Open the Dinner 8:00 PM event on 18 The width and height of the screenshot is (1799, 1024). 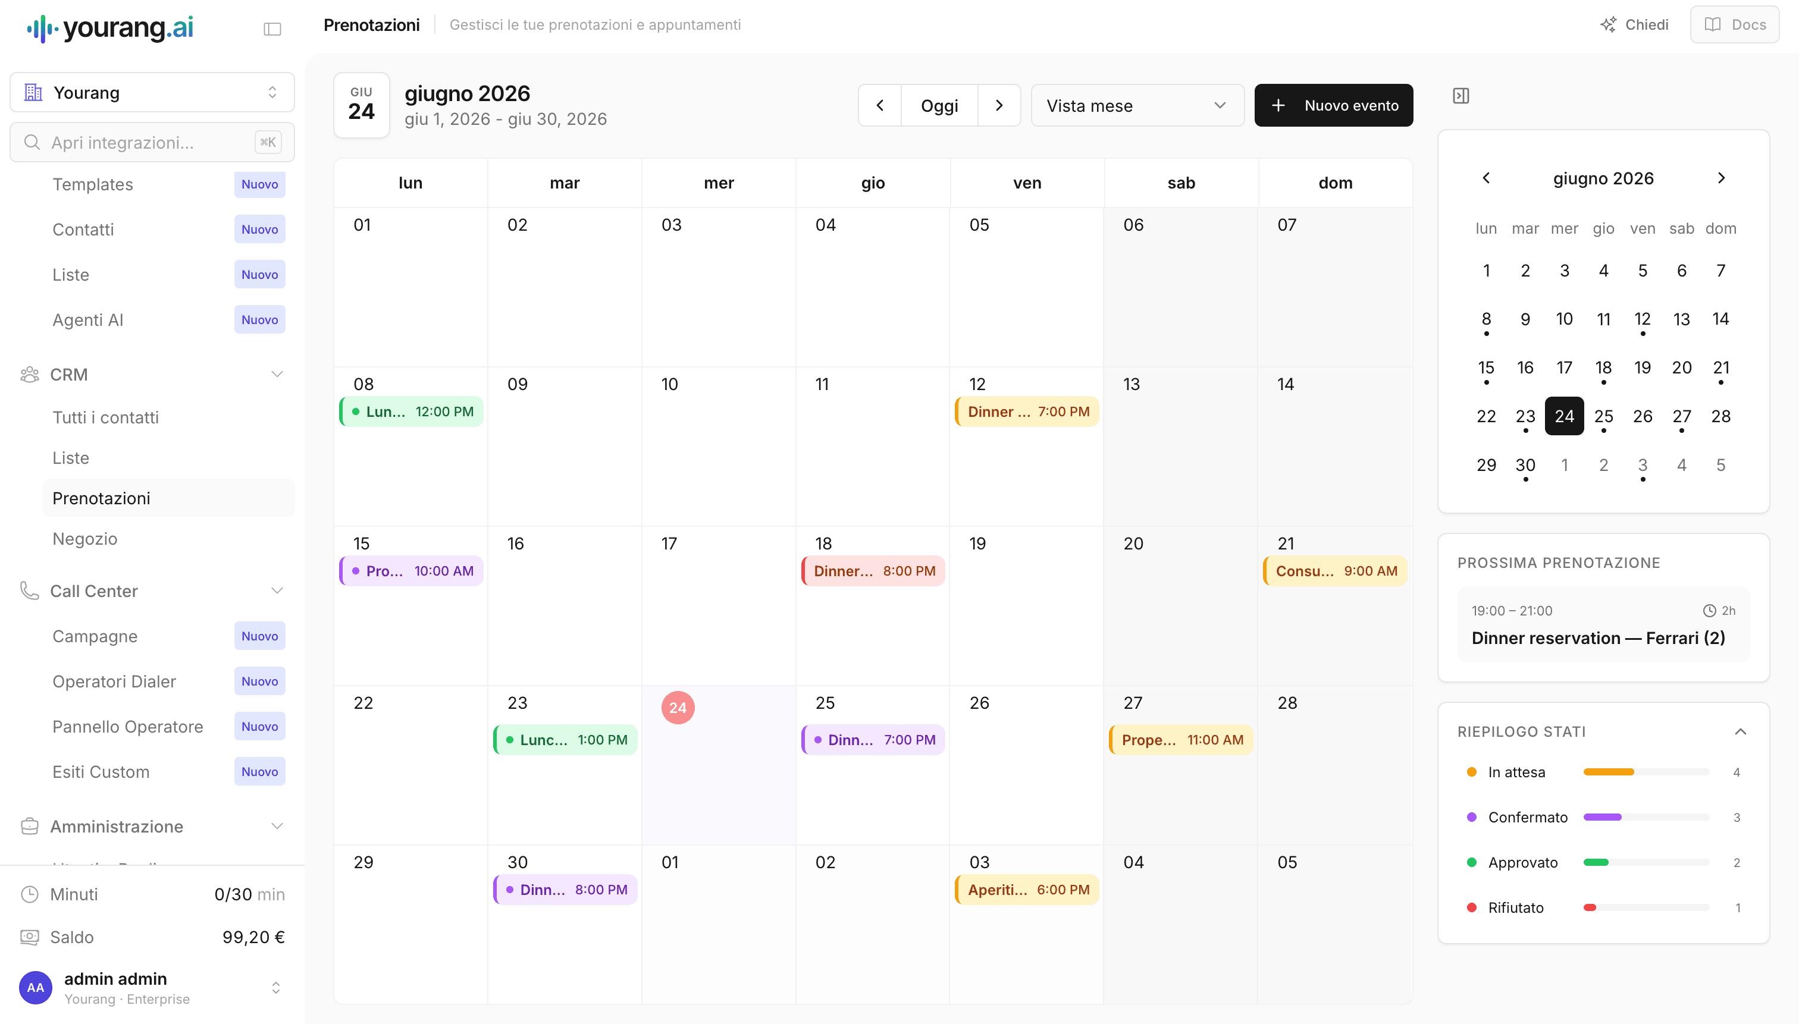pos(872,571)
